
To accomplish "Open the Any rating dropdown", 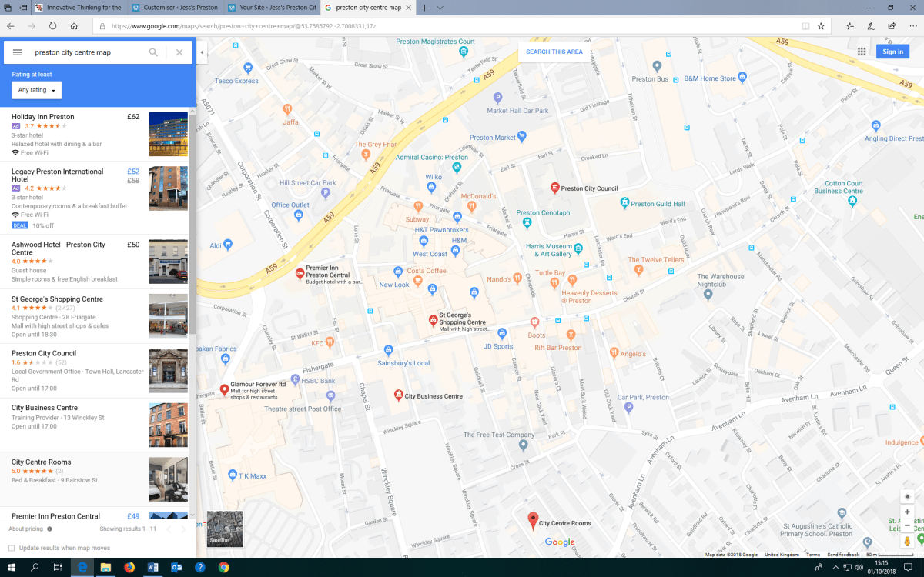I will click(x=37, y=90).
